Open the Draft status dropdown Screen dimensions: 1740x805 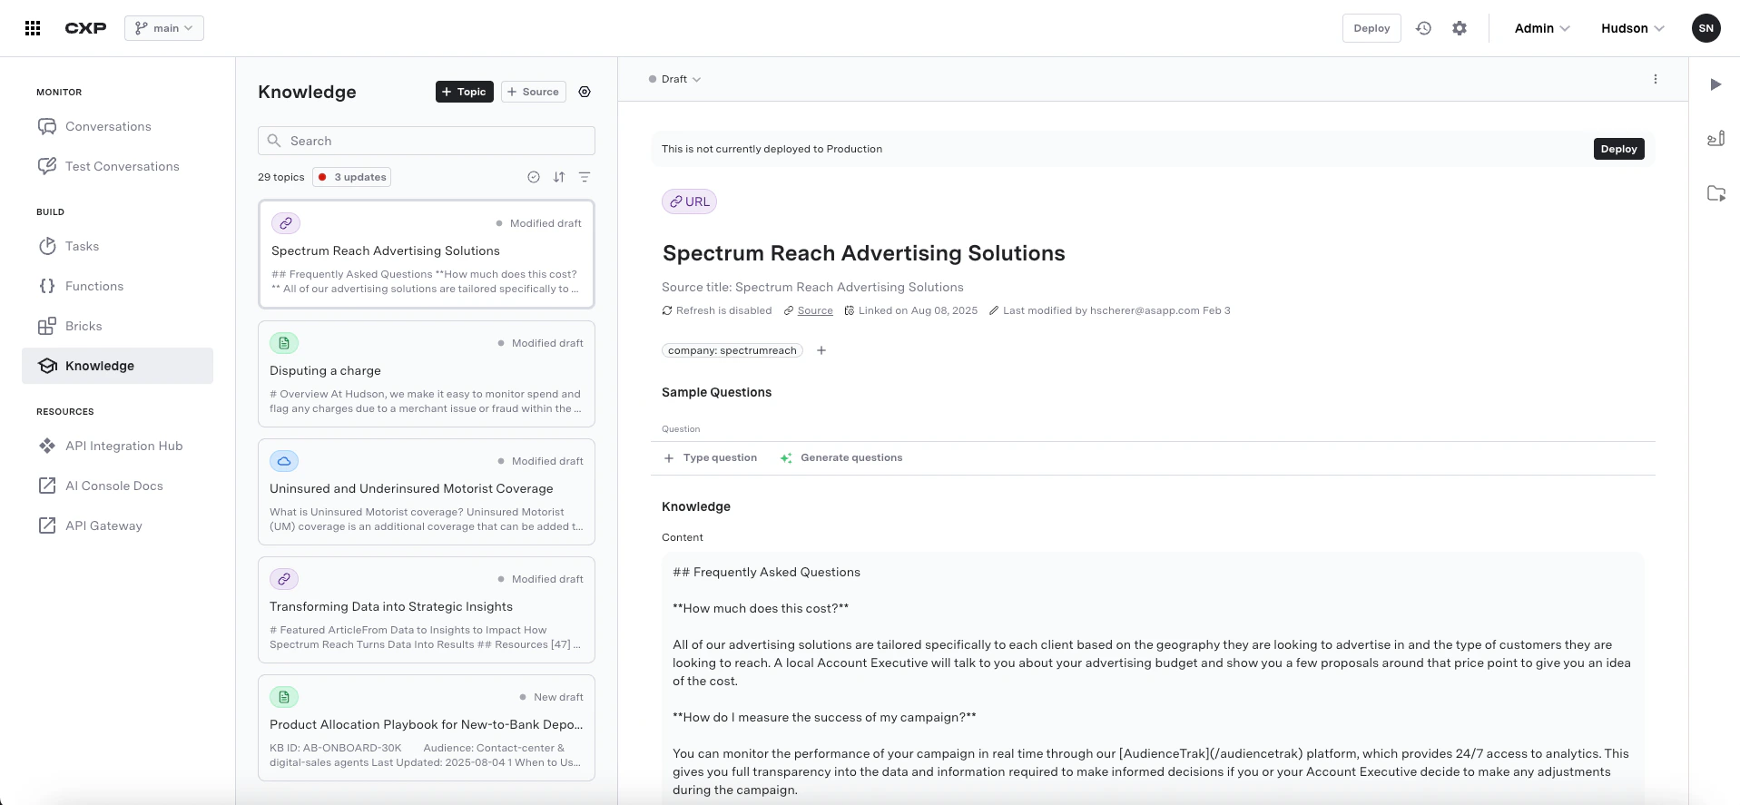point(675,79)
